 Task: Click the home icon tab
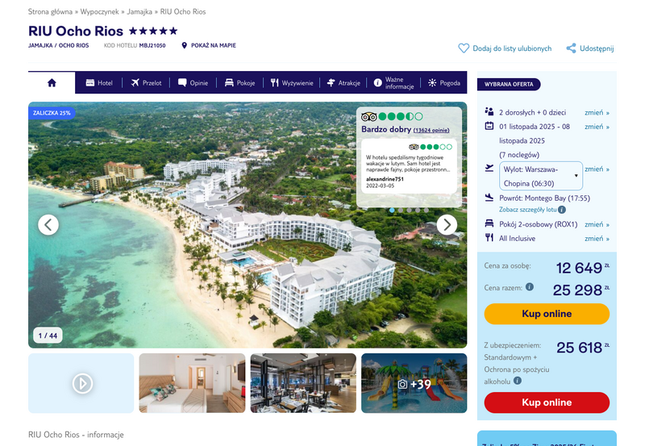52,83
